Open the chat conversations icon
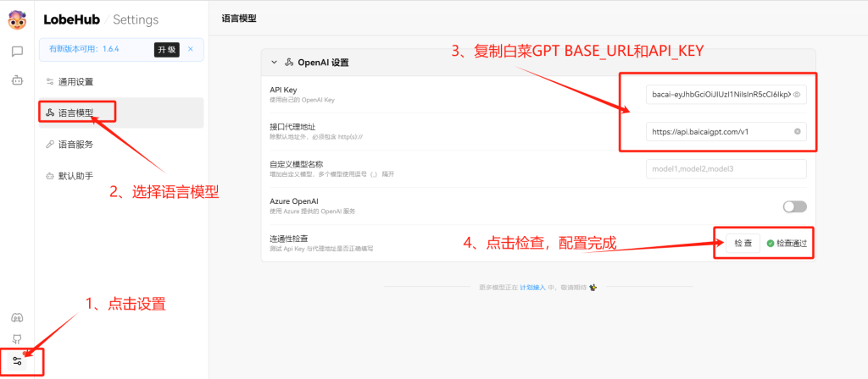868x379 pixels. coord(17,51)
